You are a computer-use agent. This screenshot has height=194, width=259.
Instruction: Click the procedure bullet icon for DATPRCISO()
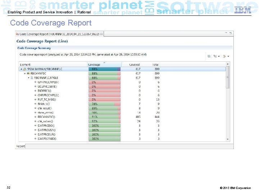tap(35, 125)
